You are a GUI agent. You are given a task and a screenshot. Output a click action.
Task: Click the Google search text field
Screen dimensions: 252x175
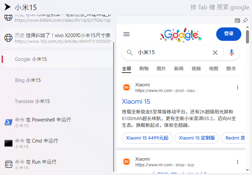pos(174,53)
